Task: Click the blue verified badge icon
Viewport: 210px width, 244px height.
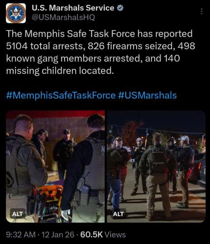Action: coord(120,8)
